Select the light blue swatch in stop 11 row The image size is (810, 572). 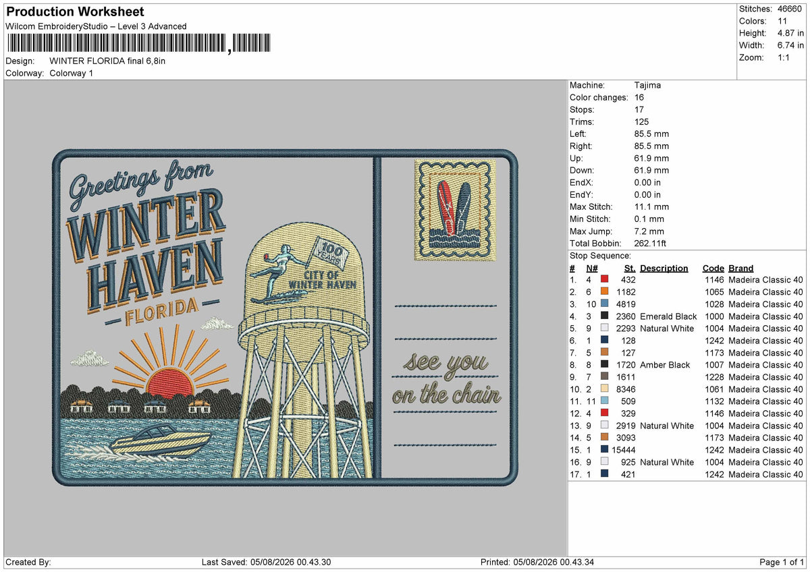click(604, 401)
